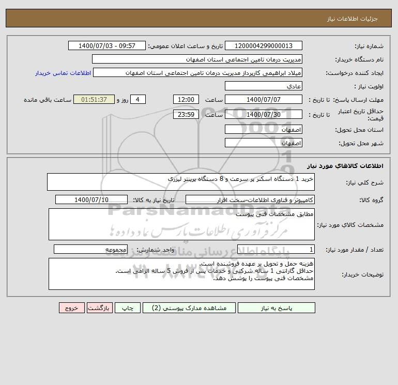Click label تاریخ نیاز به کالا
The height and width of the screenshot is (385, 398).
pos(154,200)
